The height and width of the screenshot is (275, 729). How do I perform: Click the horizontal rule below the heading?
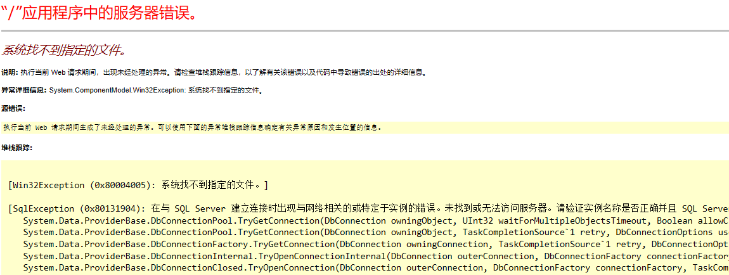(x=365, y=30)
